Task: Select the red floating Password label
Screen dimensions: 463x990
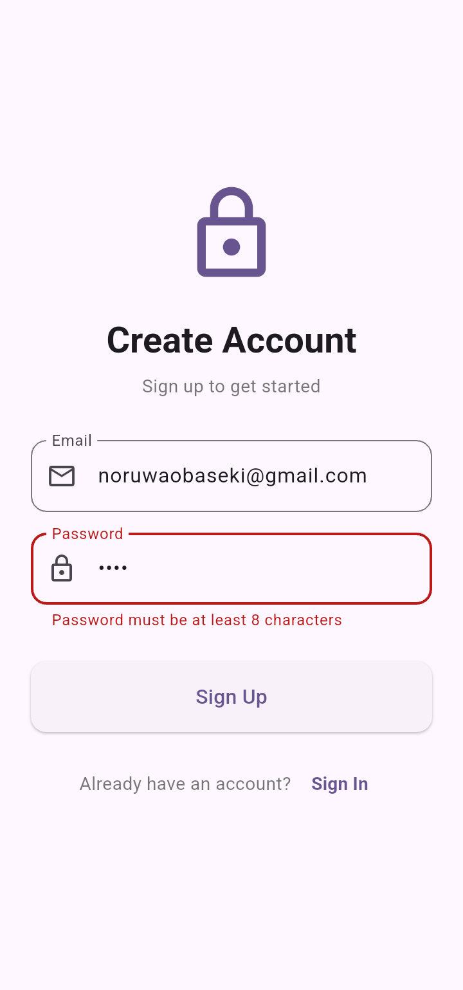Action: pyautogui.click(x=87, y=534)
